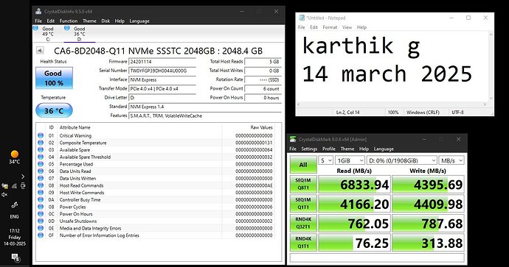Open the drive selector showing D: 0% (0/1908GiB)
Screen dimensions: 509x267
click(401, 160)
